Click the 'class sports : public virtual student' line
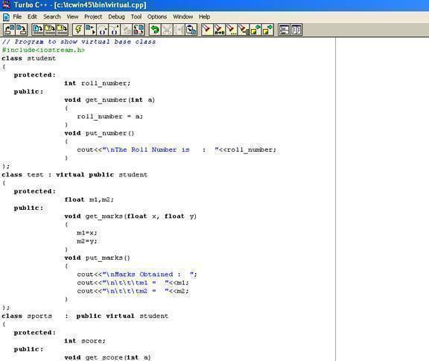Image resolution: width=429 pixels, height=361 pixels. [85, 316]
